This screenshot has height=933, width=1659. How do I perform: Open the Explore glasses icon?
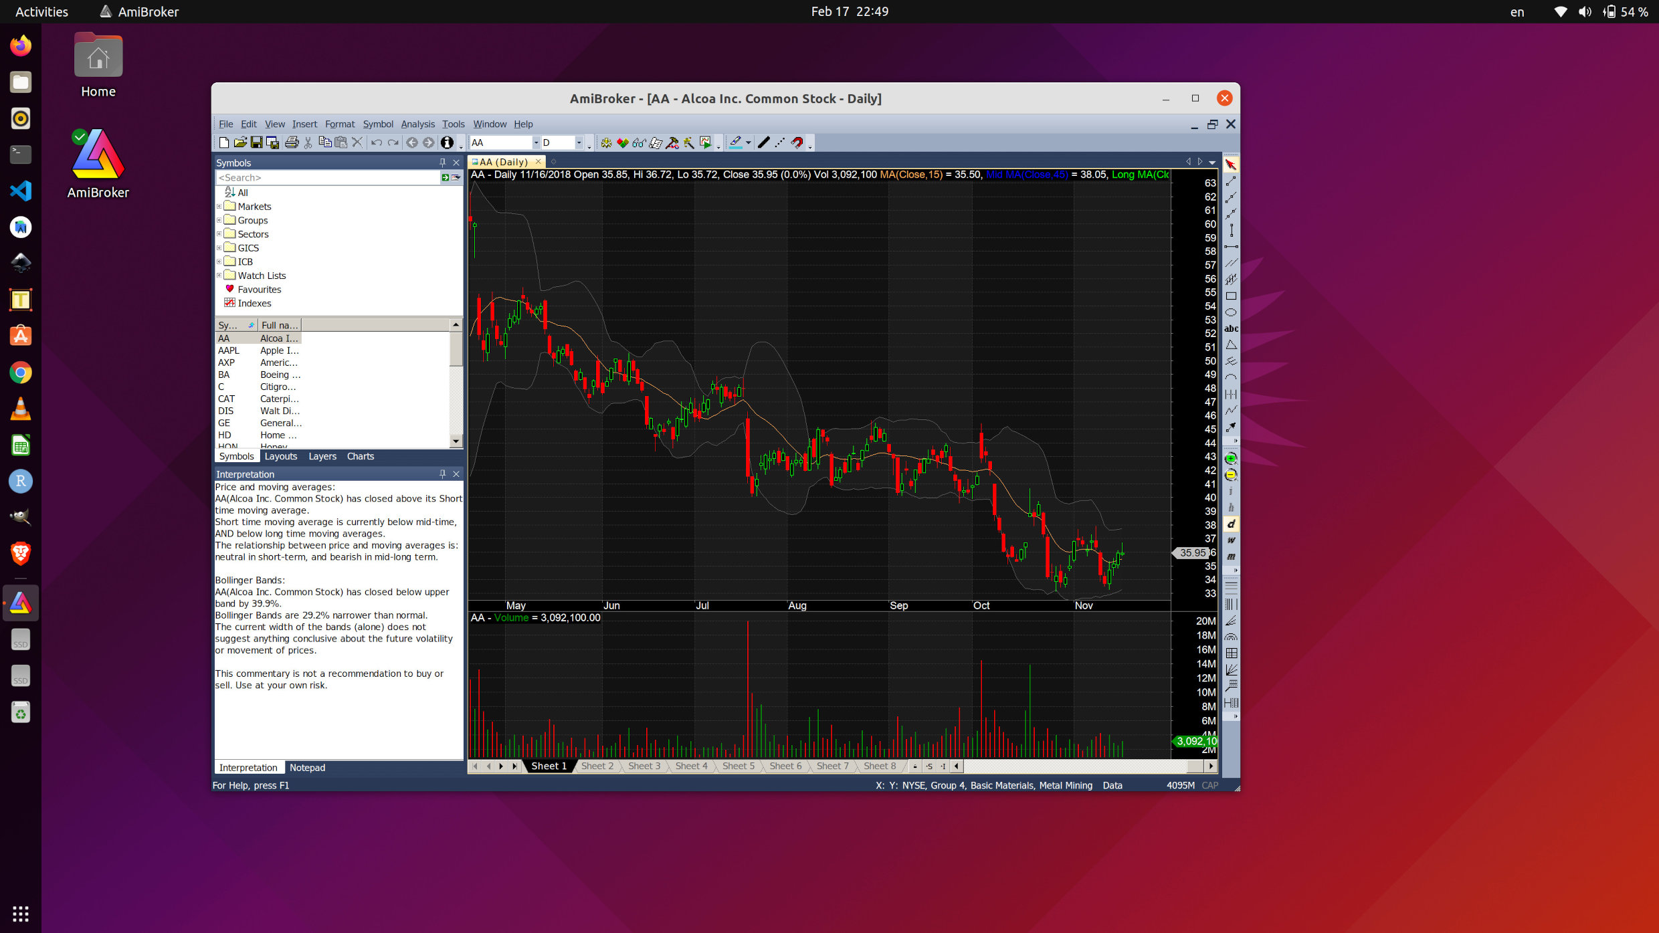coord(639,142)
